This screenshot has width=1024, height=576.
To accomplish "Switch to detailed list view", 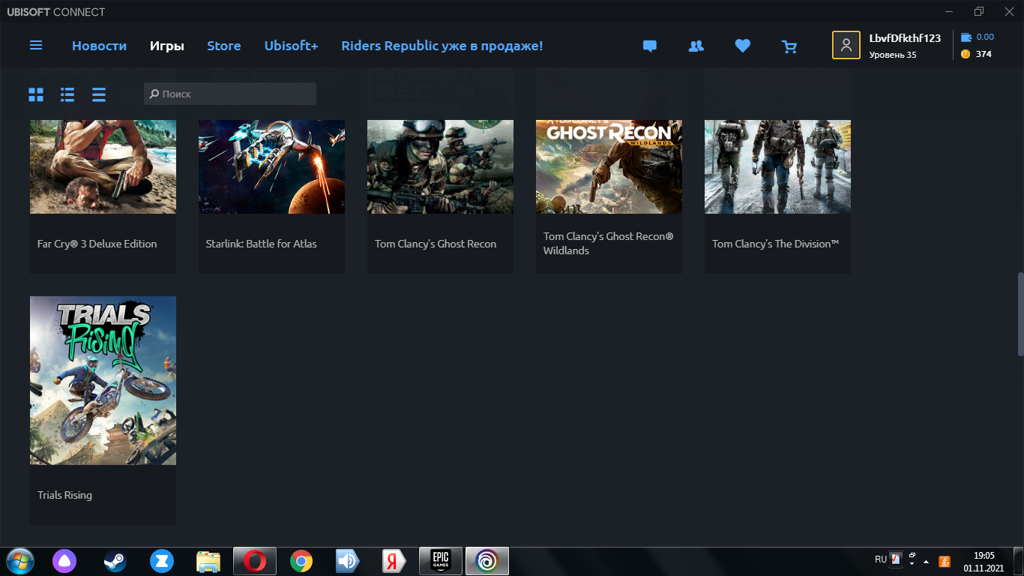I will point(67,94).
